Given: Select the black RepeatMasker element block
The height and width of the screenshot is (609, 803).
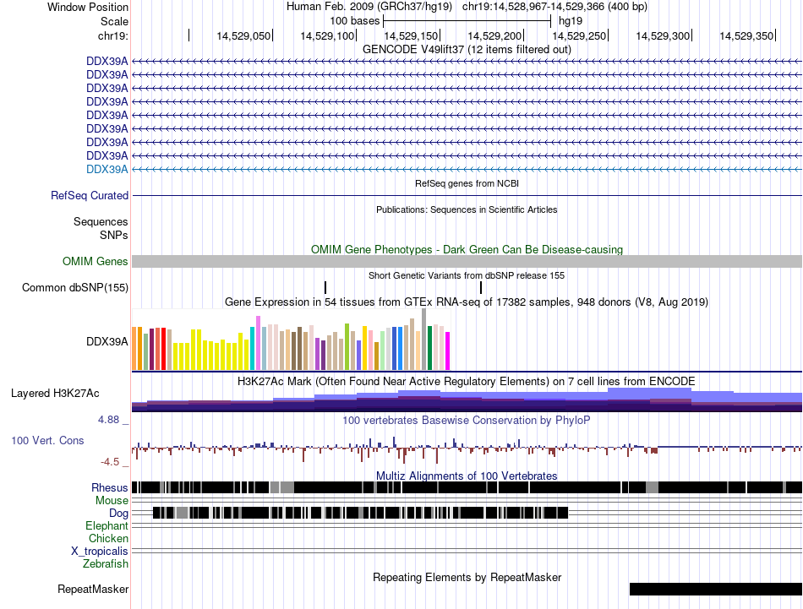Looking at the screenshot, I should pos(715,589).
